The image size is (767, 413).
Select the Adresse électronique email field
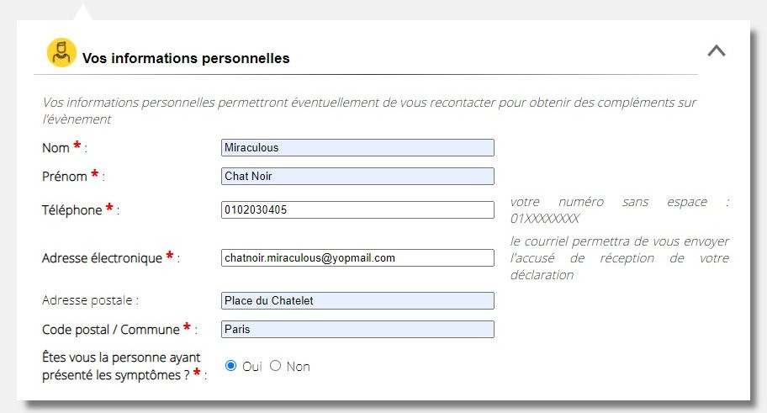(x=357, y=258)
